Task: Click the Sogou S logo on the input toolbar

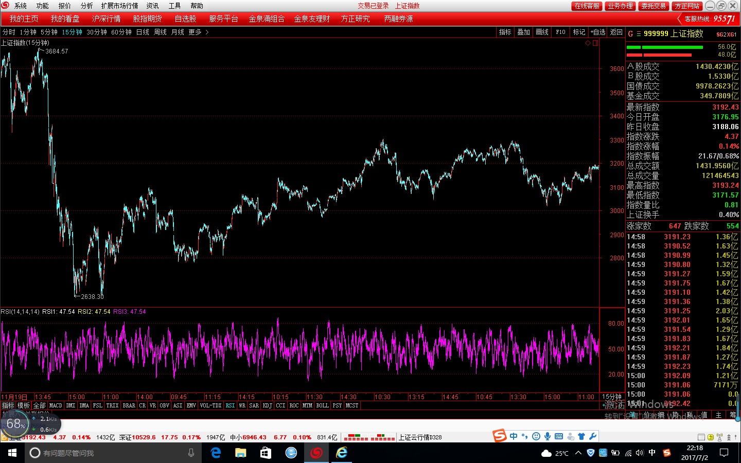Action: 500,436
